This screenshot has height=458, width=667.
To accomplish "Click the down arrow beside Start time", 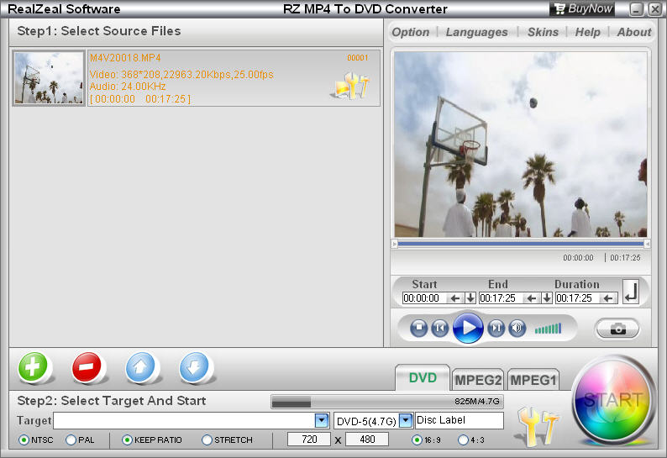I will (470, 297).
